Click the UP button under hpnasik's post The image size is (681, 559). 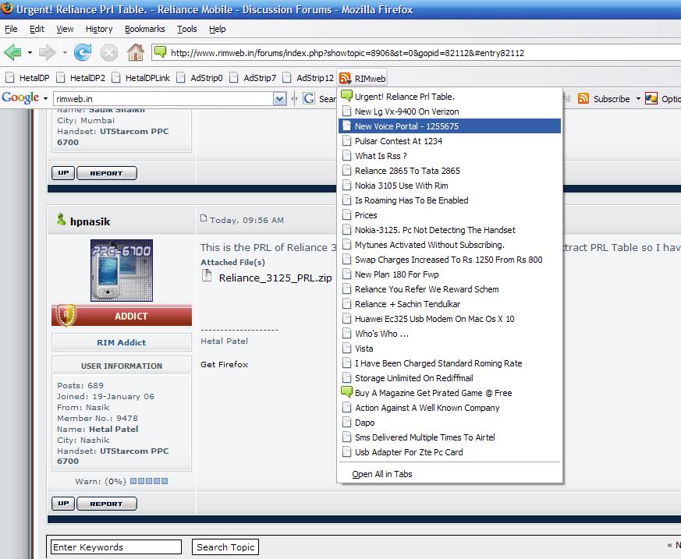(63, 504)
